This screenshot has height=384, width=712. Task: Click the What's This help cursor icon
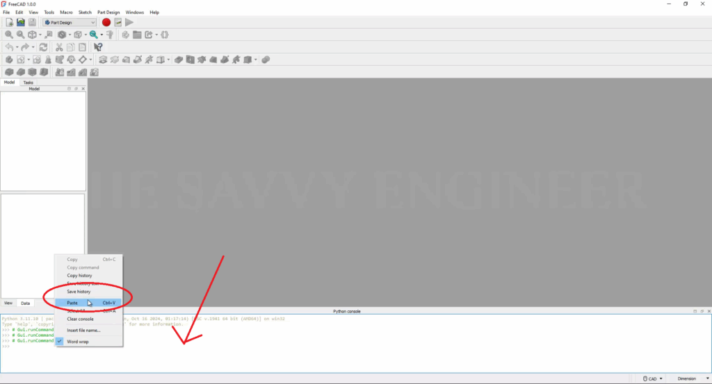point(98,47)
